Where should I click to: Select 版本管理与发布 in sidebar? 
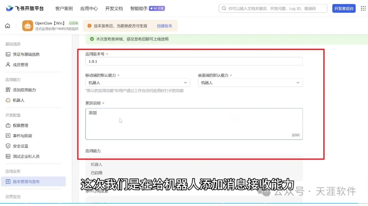pyautogui.click(x=33, y=181)
